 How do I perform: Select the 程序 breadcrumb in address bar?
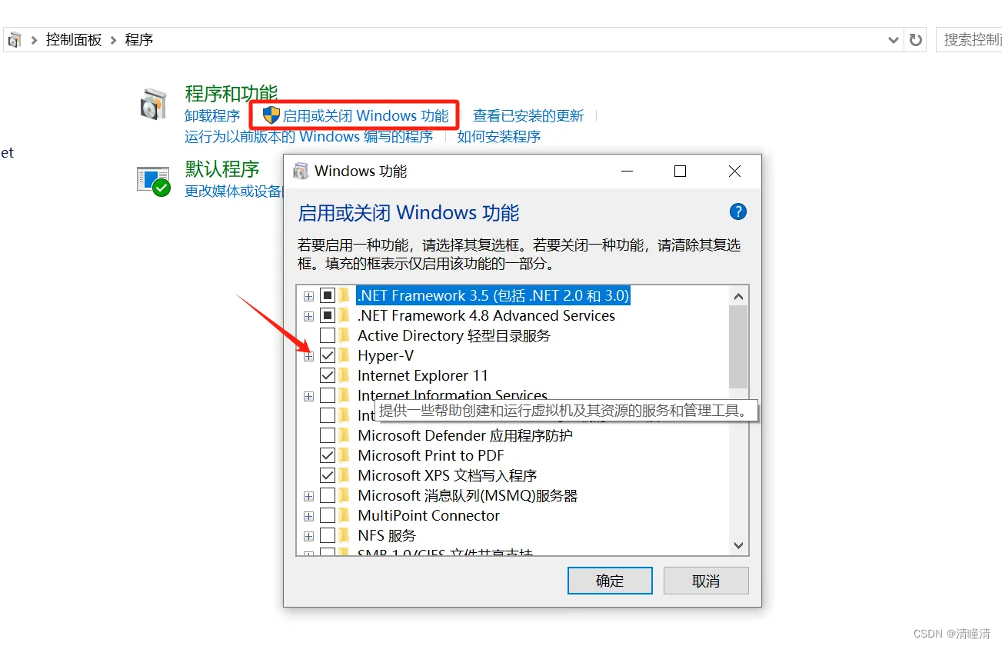point(139,40)
